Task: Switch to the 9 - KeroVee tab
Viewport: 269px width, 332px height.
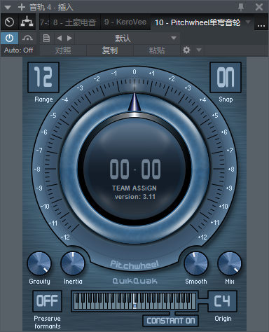Action: coord(125,22)
